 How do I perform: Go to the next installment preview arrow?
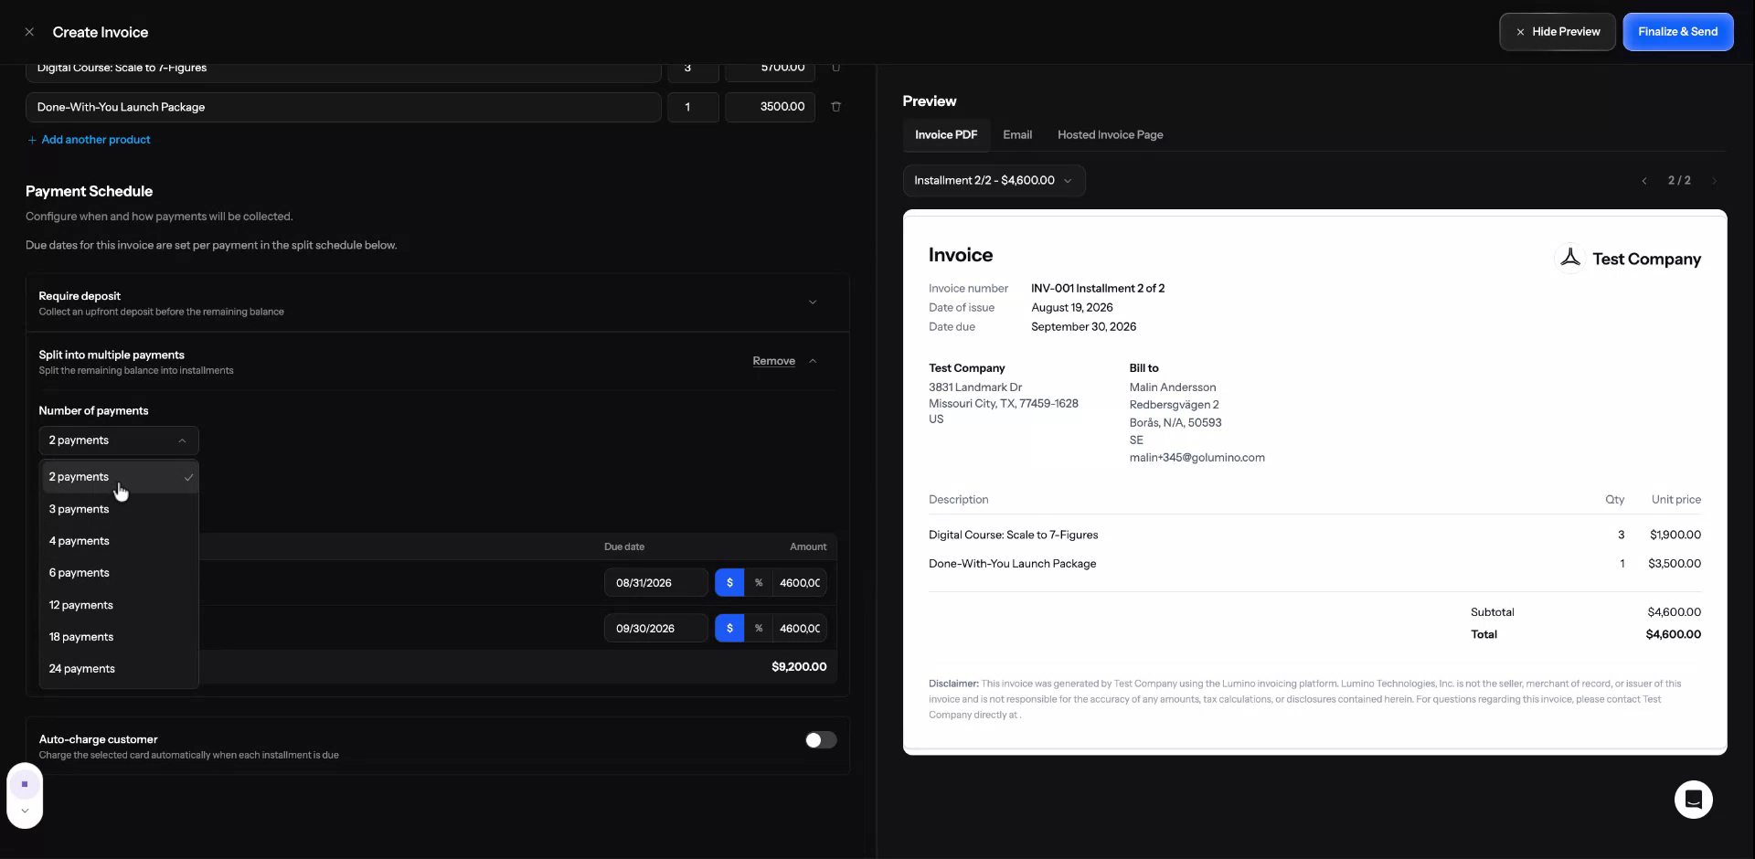coord(1714,181)
